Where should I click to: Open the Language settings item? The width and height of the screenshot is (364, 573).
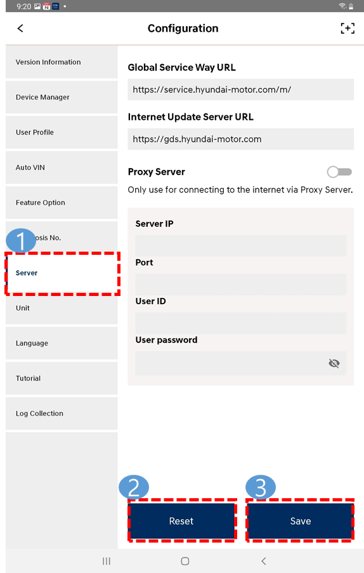[62, 343]
